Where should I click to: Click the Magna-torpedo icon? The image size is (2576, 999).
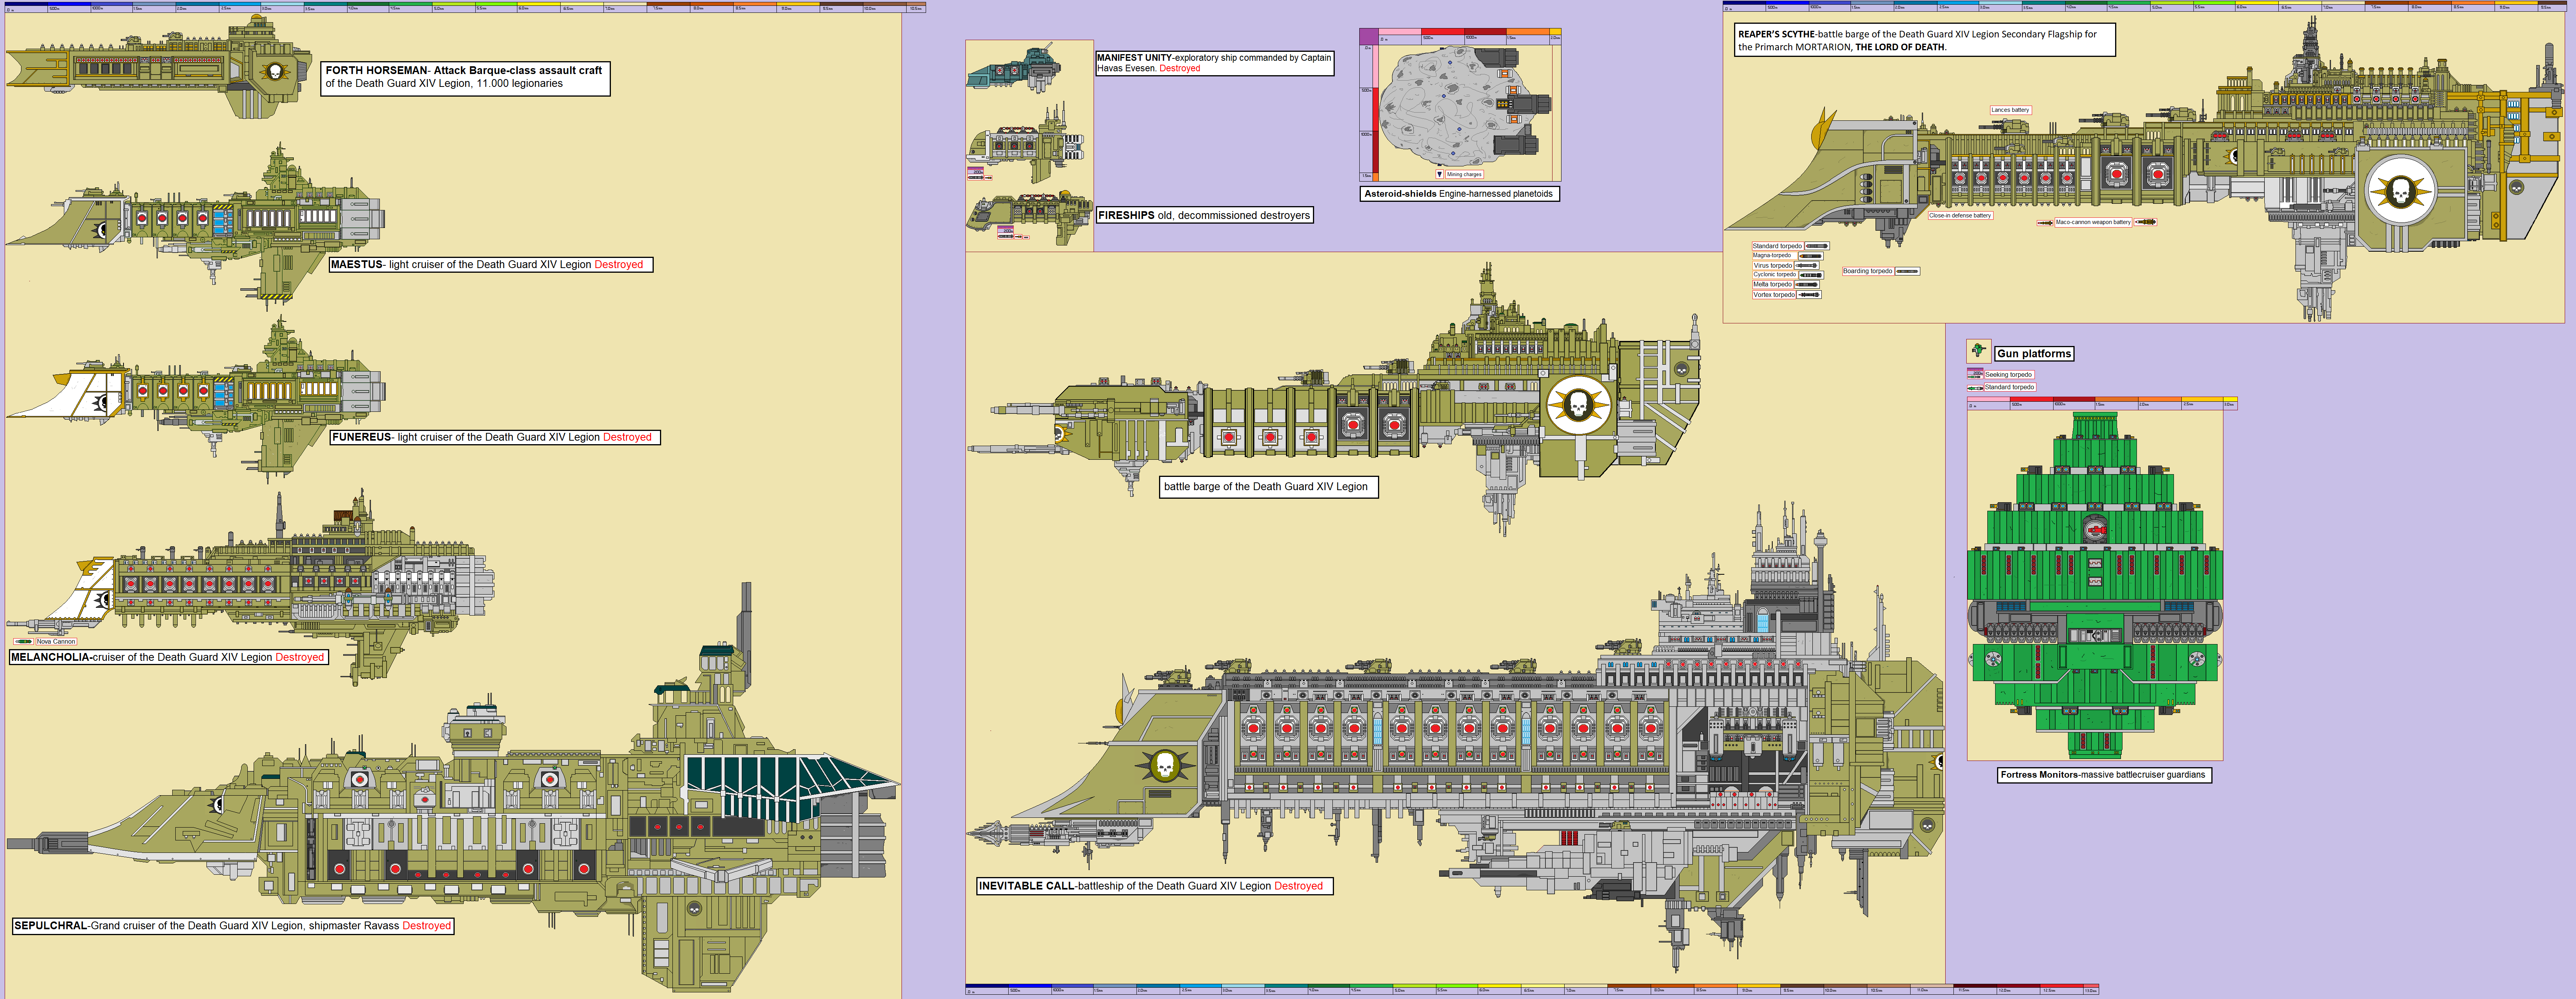[1811, 256]
